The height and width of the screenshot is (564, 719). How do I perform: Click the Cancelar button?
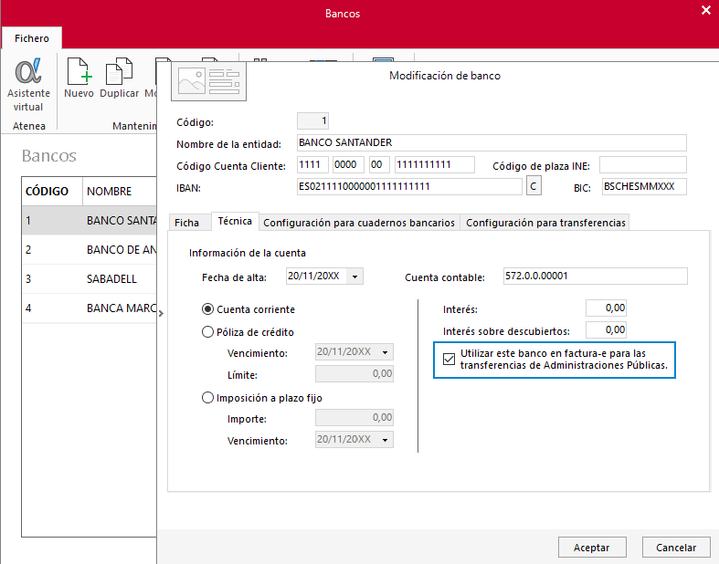(676, 548)
